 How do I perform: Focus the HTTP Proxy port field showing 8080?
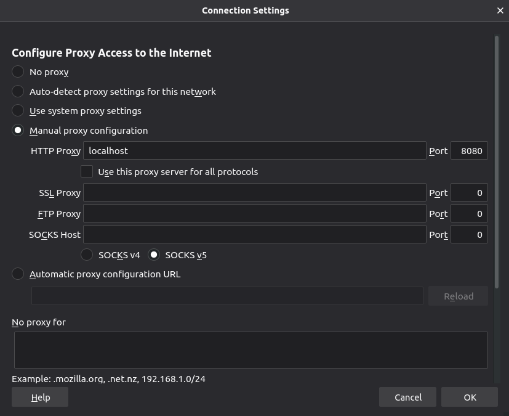click(x=469, y=150)
